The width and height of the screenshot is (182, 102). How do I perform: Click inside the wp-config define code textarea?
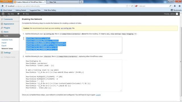(74, 45)
